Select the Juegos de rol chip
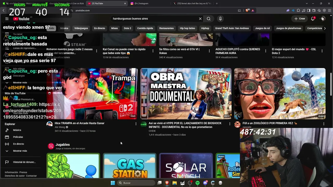The image size is (333, 187). (262, 28)
